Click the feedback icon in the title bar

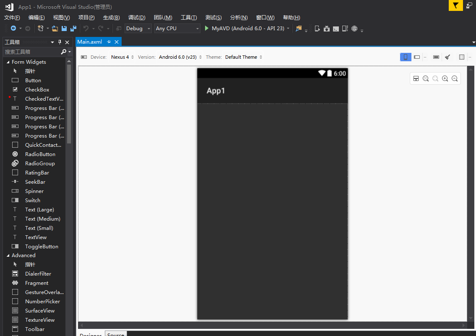pyautogui.click(x=469, y=5)
